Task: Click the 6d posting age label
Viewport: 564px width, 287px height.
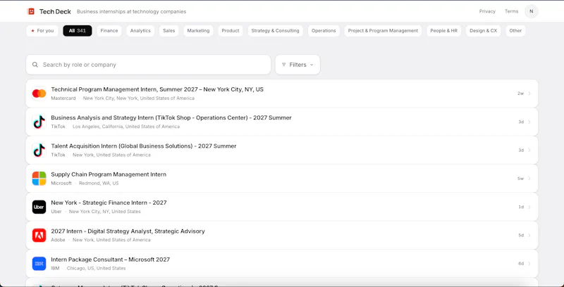Action: click(521, 264)
